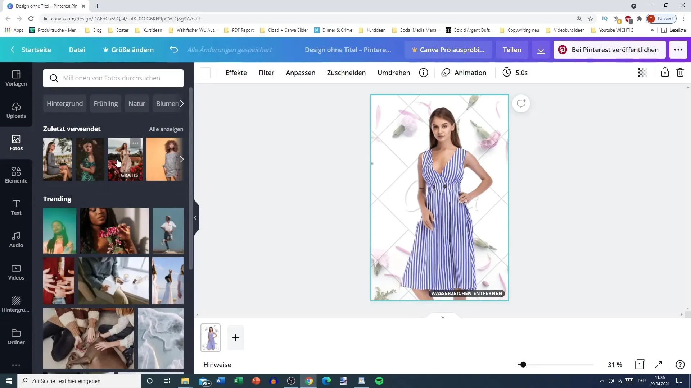This screenshot has height=388, width=691.
Task: Click the download icon in header
Action: coord(541,50)
